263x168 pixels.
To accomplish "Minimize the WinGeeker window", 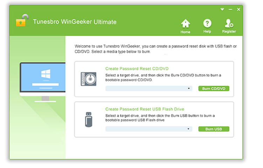I will tap(230, 9).
